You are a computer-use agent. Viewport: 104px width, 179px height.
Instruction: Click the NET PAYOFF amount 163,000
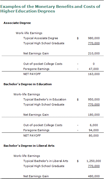[94, 74]
